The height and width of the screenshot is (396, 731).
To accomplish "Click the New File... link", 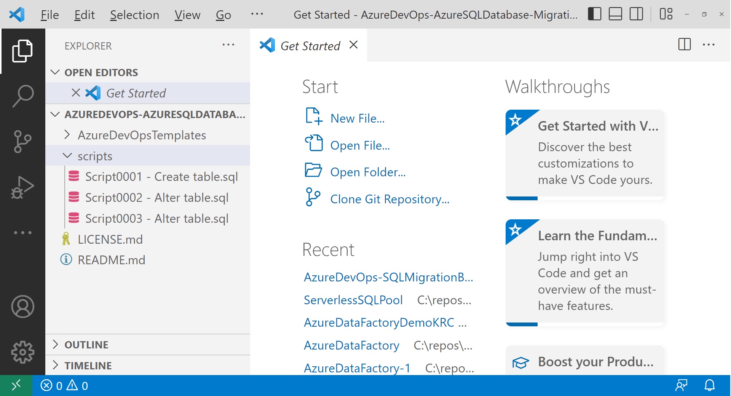I will pyautogui.click(x=357, y=118).
